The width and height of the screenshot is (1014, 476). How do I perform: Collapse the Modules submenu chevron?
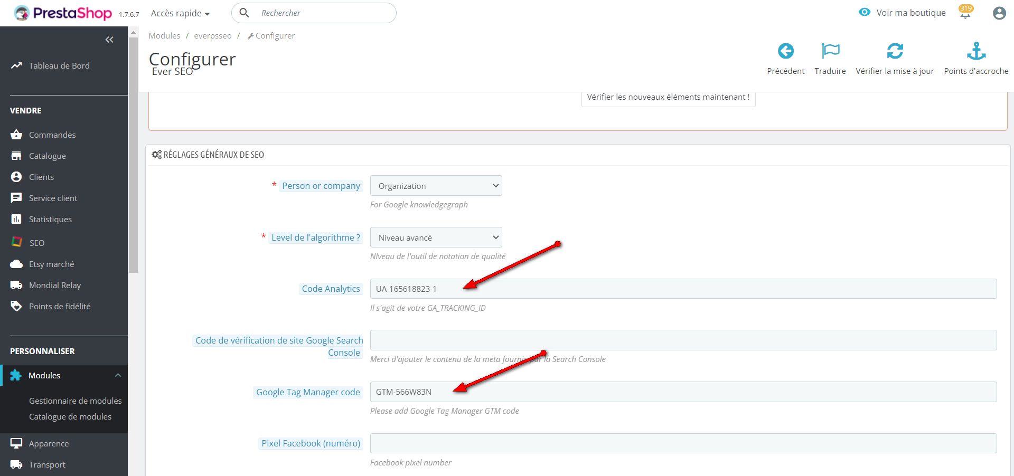pos(118,375)
